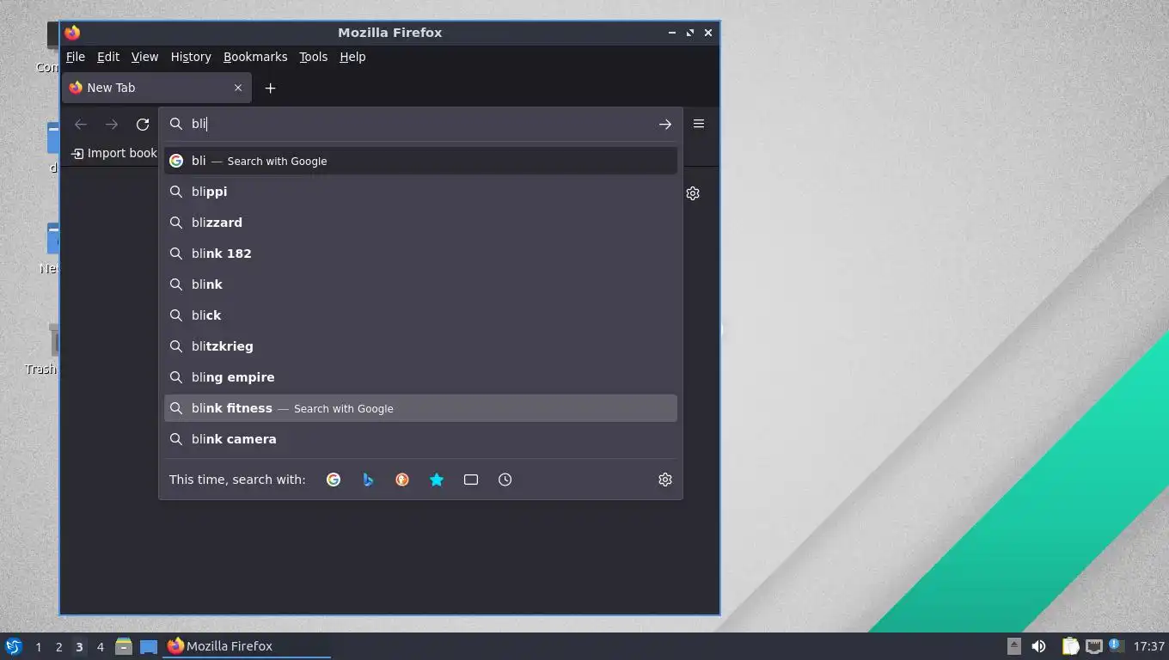Open a new tab with plus button

[x=270, y=88]
